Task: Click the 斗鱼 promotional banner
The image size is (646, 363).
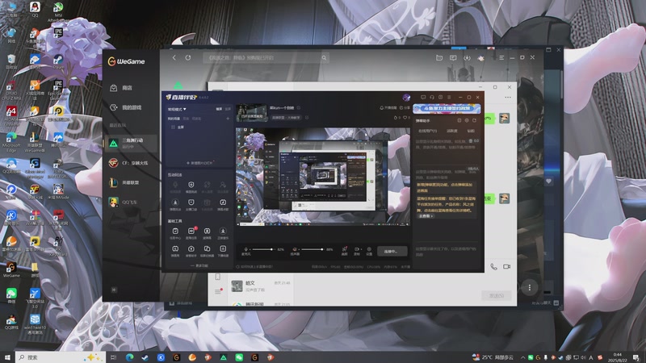Action: click(x=447, y=108)
